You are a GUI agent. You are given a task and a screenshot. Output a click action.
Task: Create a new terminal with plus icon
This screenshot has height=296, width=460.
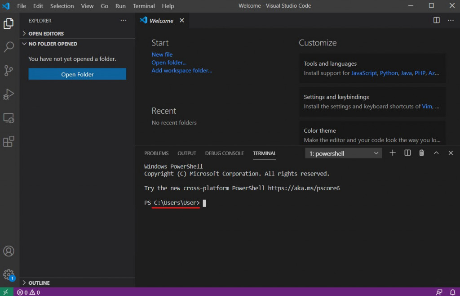pyautogui.click(x=393, y=152)
